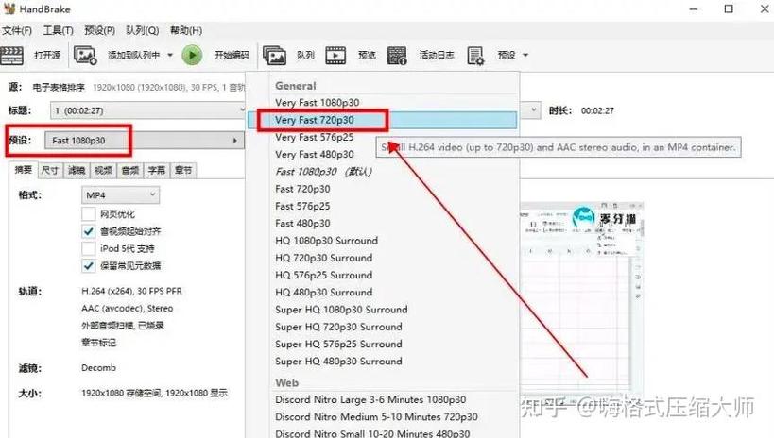This screenshot has width=774, height=438.
Task: Switch to the 视频 tab
Action: (x=103, y=170)
